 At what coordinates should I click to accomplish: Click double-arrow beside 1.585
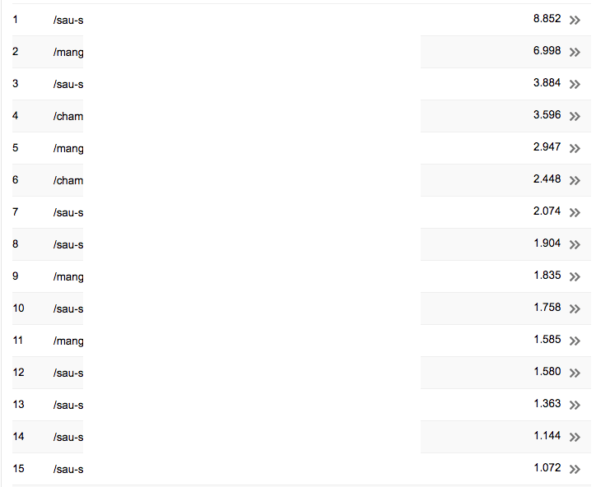[x=575, y=341]
